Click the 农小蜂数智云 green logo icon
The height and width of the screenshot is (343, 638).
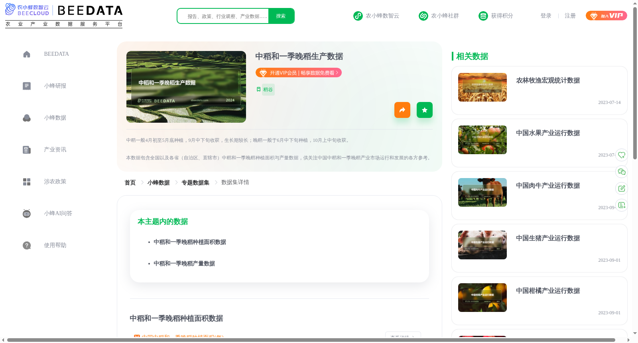[x=358, y=16]
